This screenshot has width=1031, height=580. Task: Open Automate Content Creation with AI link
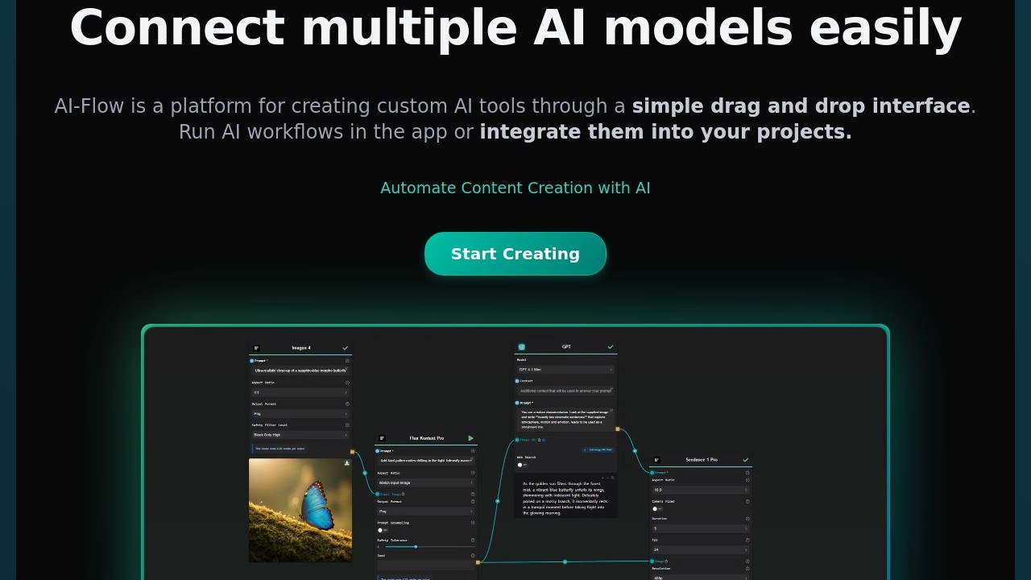tap(515, 188)
